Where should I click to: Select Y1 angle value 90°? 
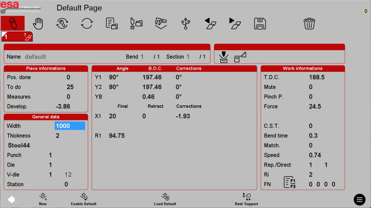(x=114, y=77)
